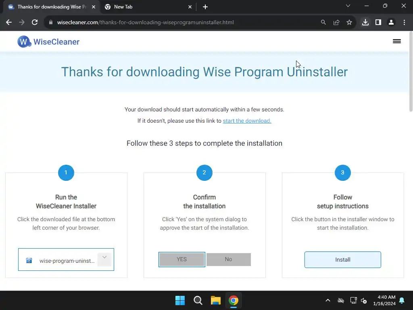Click the No button in step 2
This screenshot has height=310, width=413.
tap(228, 260)
